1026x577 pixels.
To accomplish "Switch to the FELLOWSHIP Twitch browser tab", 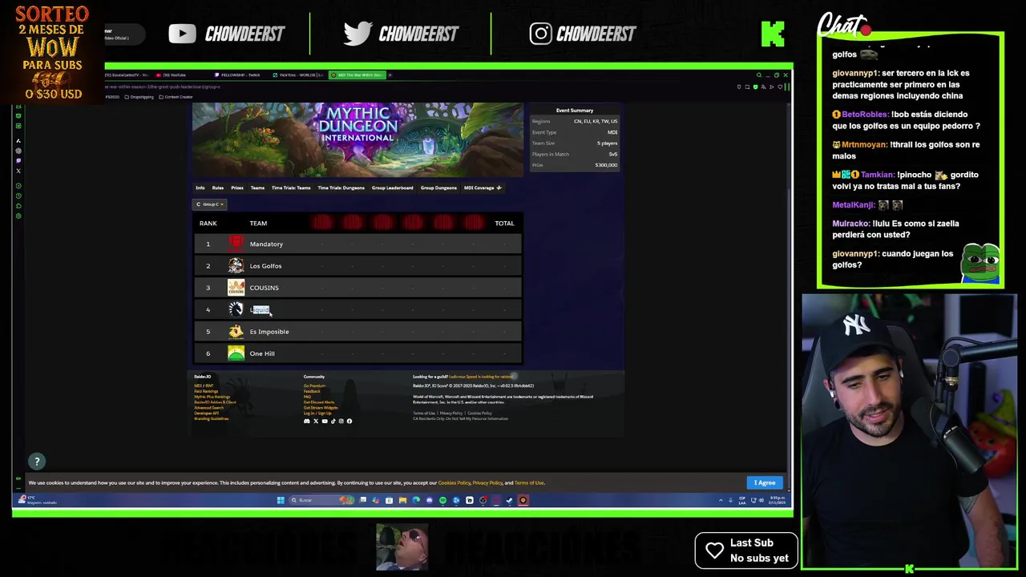I will 240,75.
